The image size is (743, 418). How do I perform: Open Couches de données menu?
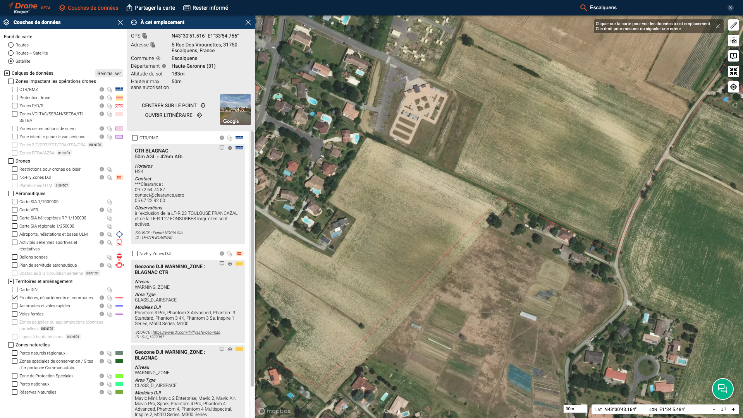point(89,8)
